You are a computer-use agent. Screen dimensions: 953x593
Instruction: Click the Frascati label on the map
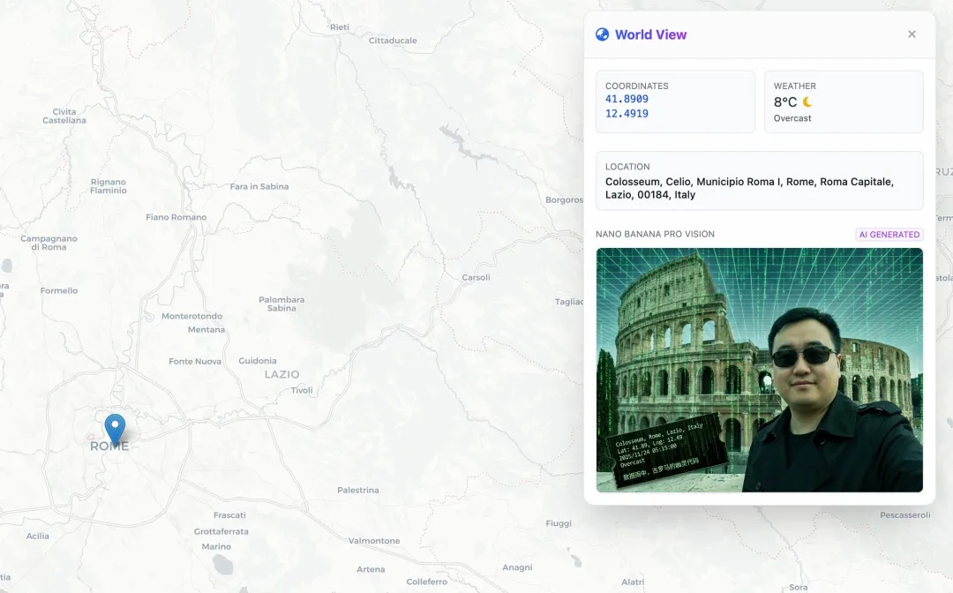click(229, 515)
